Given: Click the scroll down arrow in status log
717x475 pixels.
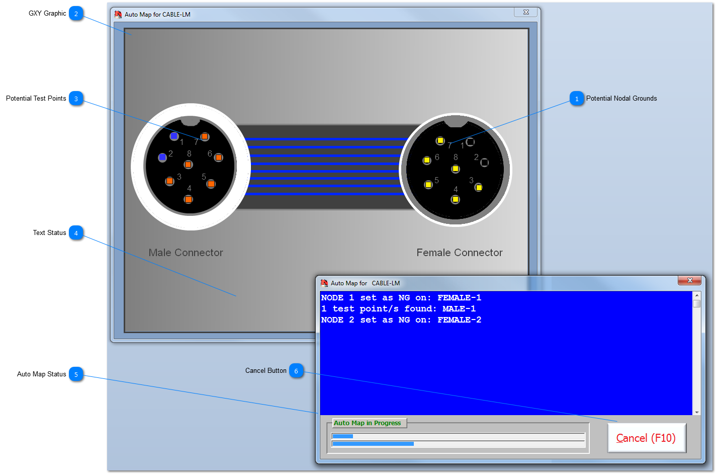Looking at the screenshot, I should tap(697, 412).
